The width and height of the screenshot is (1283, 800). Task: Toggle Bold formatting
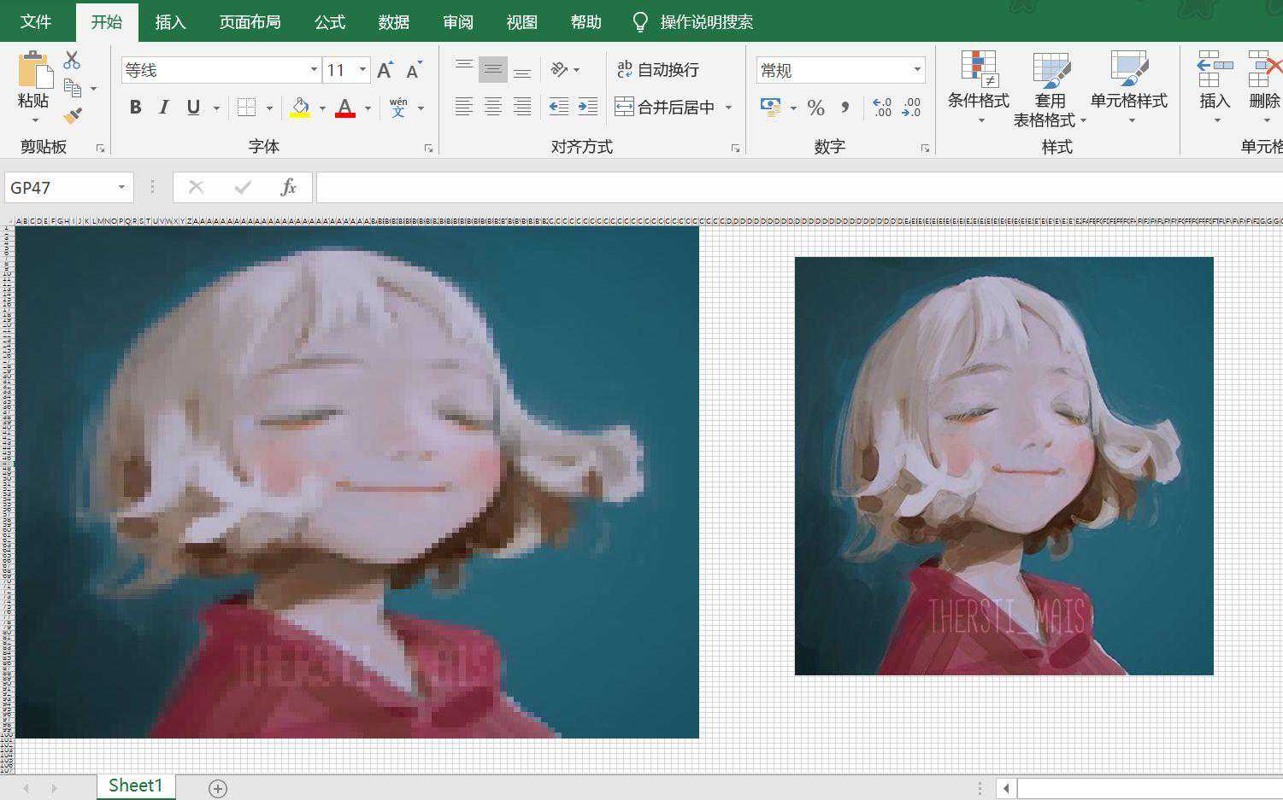coord(135,108)
